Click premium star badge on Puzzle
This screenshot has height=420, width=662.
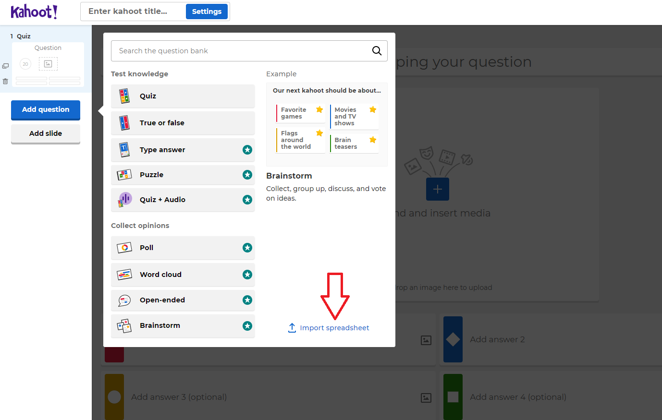click(x=247, y=175)
